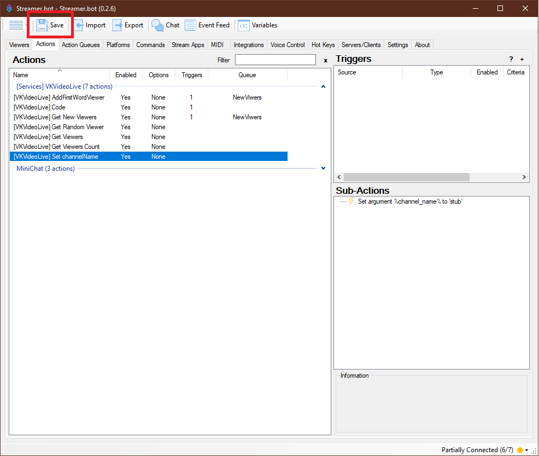Select the Get New Viewers action
Screen dimensions: 539x456
point(149,117)
